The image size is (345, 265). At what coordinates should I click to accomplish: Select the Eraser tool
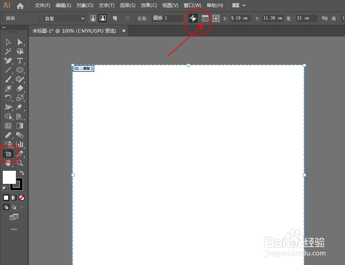pos(20,88)
